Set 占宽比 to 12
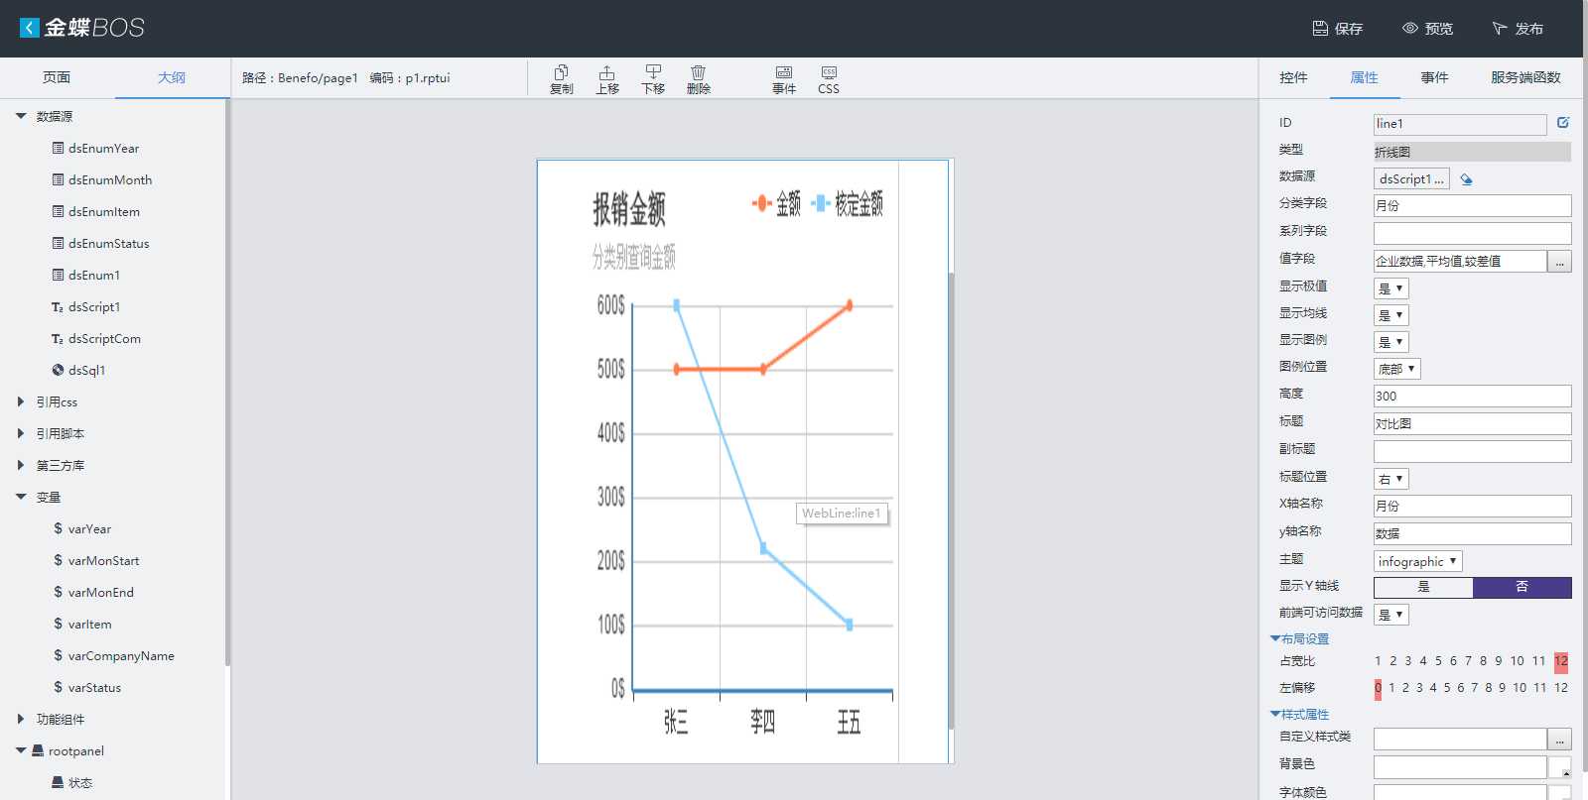1588x800 pixels. click(x=1561, y=661)
